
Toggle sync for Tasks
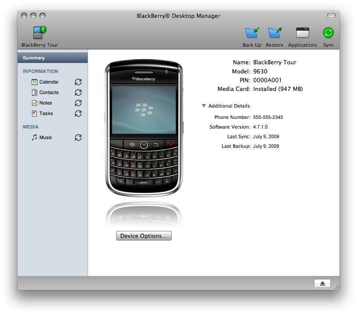(x=78, y=113)
